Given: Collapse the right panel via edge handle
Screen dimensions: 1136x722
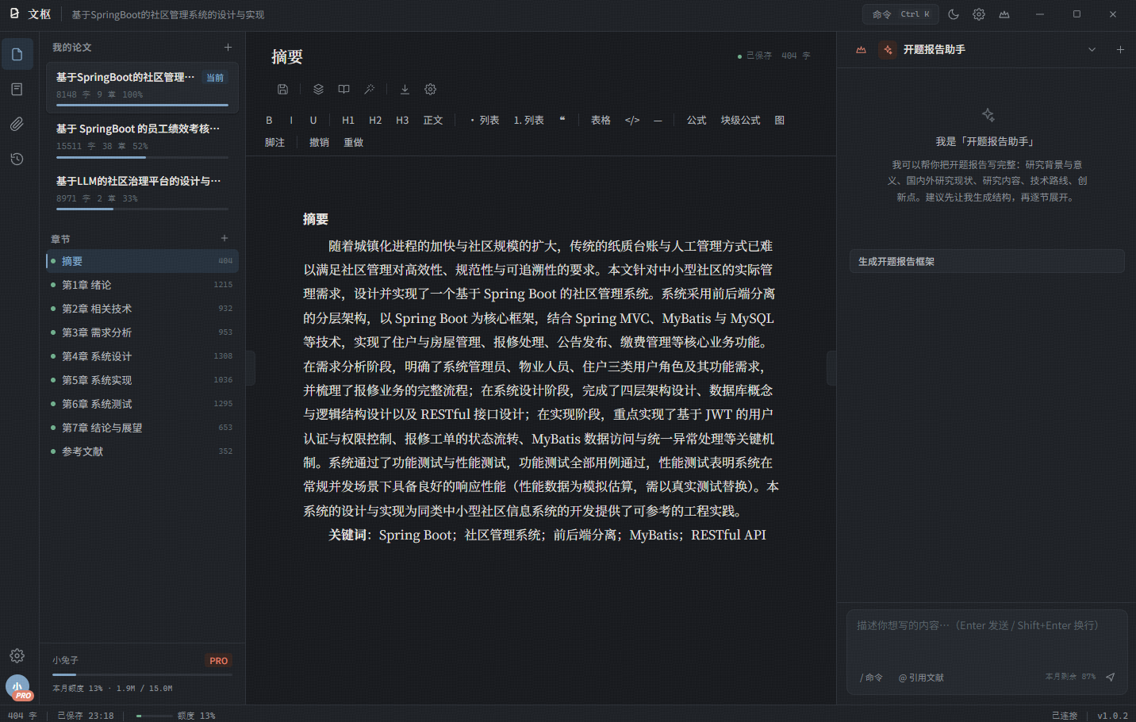Looking at the screenshot, I should (831, 367).
